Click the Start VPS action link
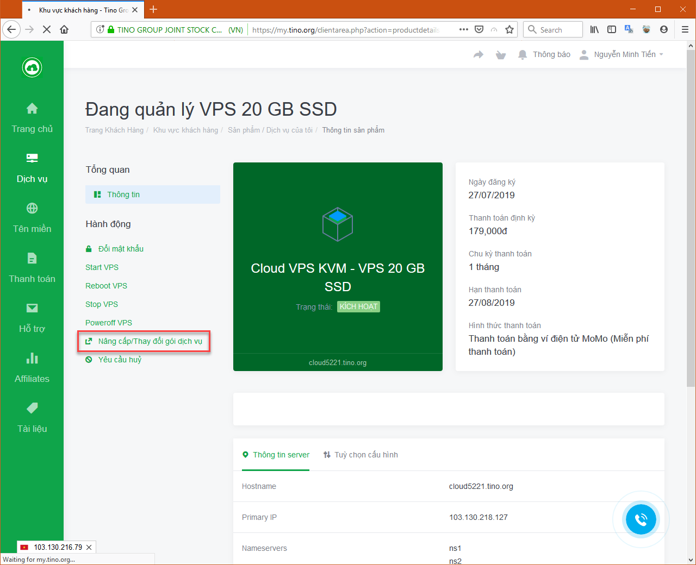 (x=102, y=267)
